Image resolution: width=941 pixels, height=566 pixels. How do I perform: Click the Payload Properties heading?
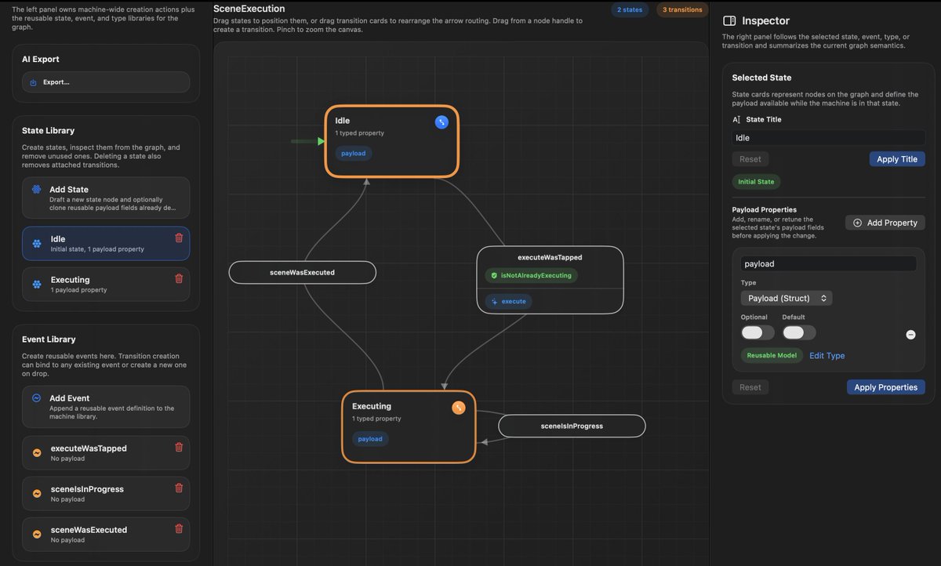point(765,210)
